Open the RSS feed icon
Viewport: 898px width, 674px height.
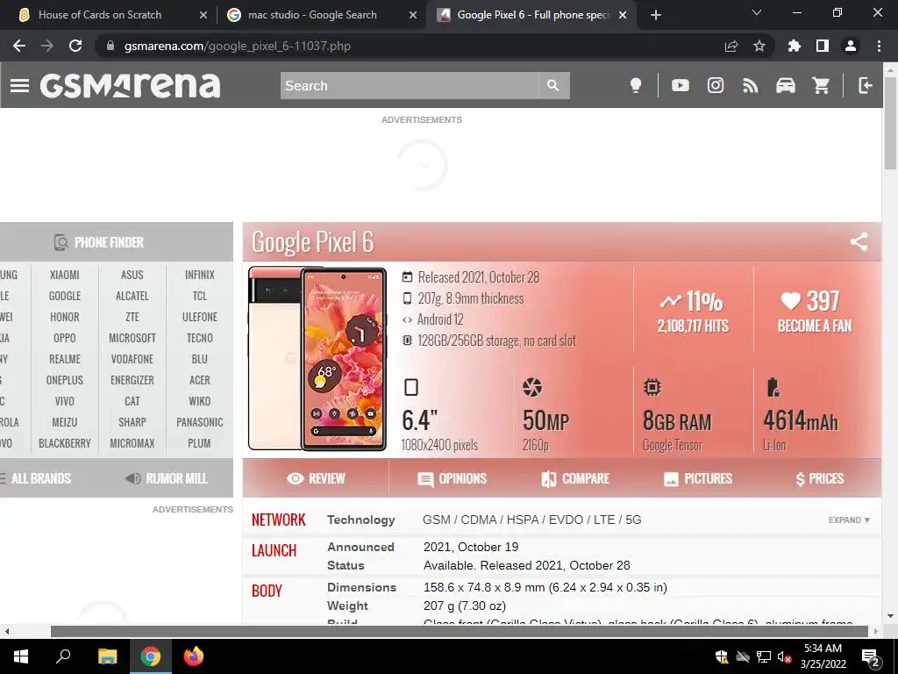(x=751, y=85)
